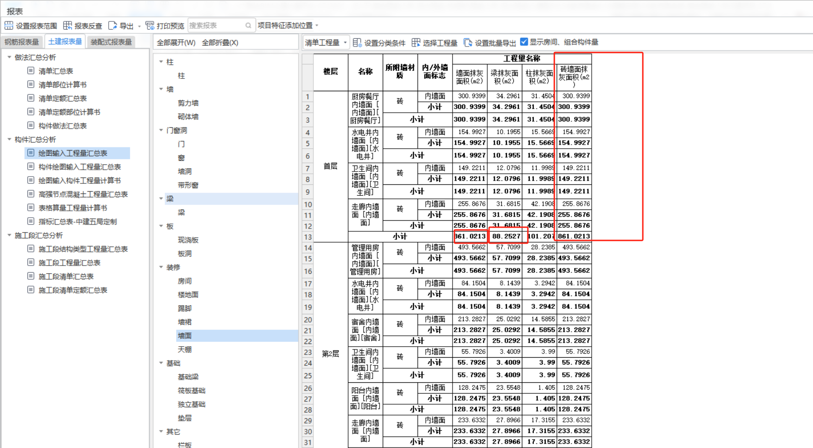Collapse the 装修 component category
Viewport: 813px width, 448px height.
coord(161,267)
